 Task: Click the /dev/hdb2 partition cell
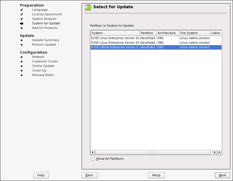click(148, 47)
